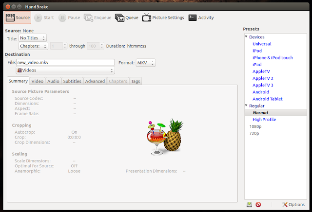The image size is (312, 212).
Task: Open the Chapters range type dropdown
Action: point(33,46)
